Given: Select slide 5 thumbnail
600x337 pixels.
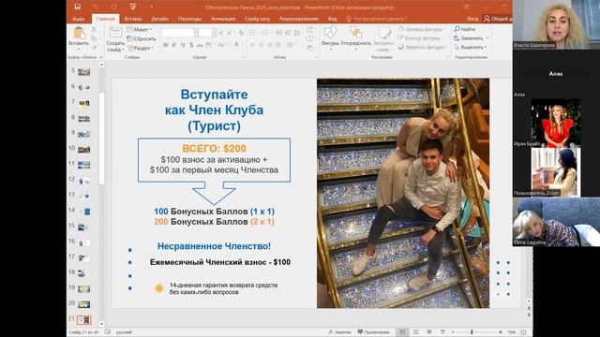Looking at the screenshot, I should click(x=83, y=72).
